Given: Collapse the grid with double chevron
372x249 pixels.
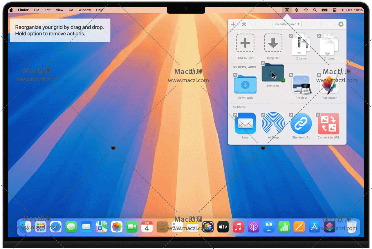Looking at the screenshot, I should tap(244, 24).
